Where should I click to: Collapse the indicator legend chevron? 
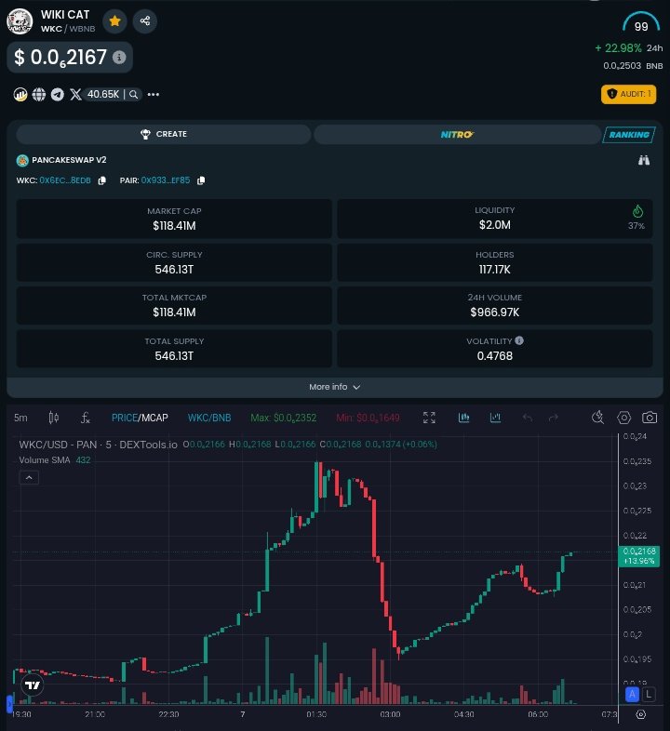coord(29,478)
